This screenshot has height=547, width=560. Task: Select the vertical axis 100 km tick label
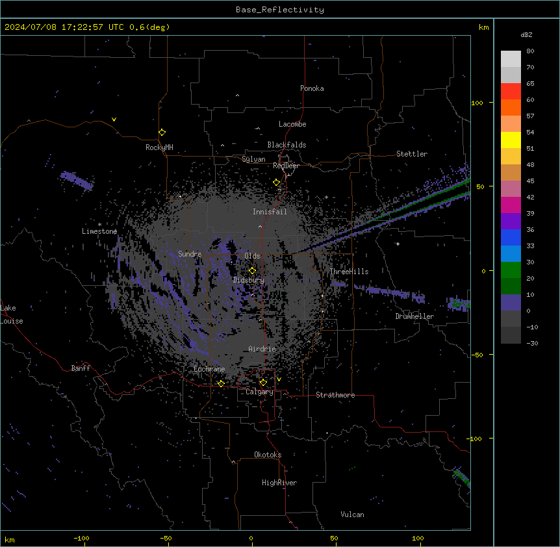coord(477,103)
